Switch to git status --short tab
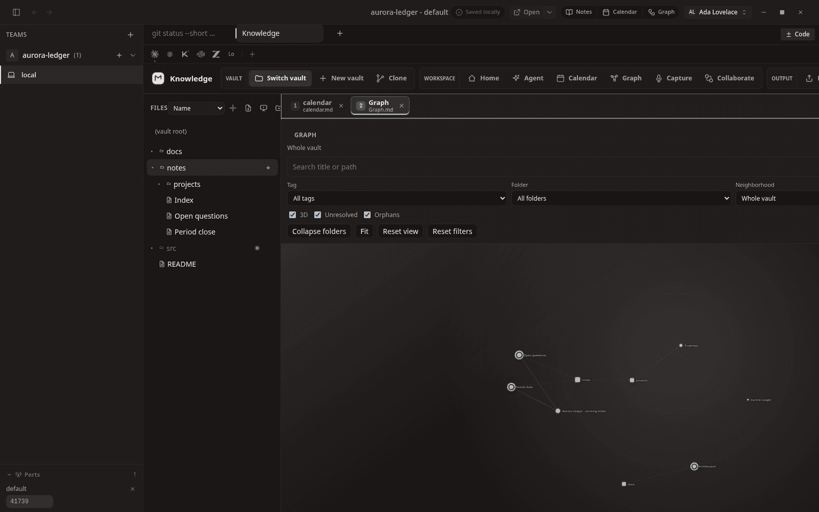This screenshot has width=819, height=512. [x=183, y=33]
